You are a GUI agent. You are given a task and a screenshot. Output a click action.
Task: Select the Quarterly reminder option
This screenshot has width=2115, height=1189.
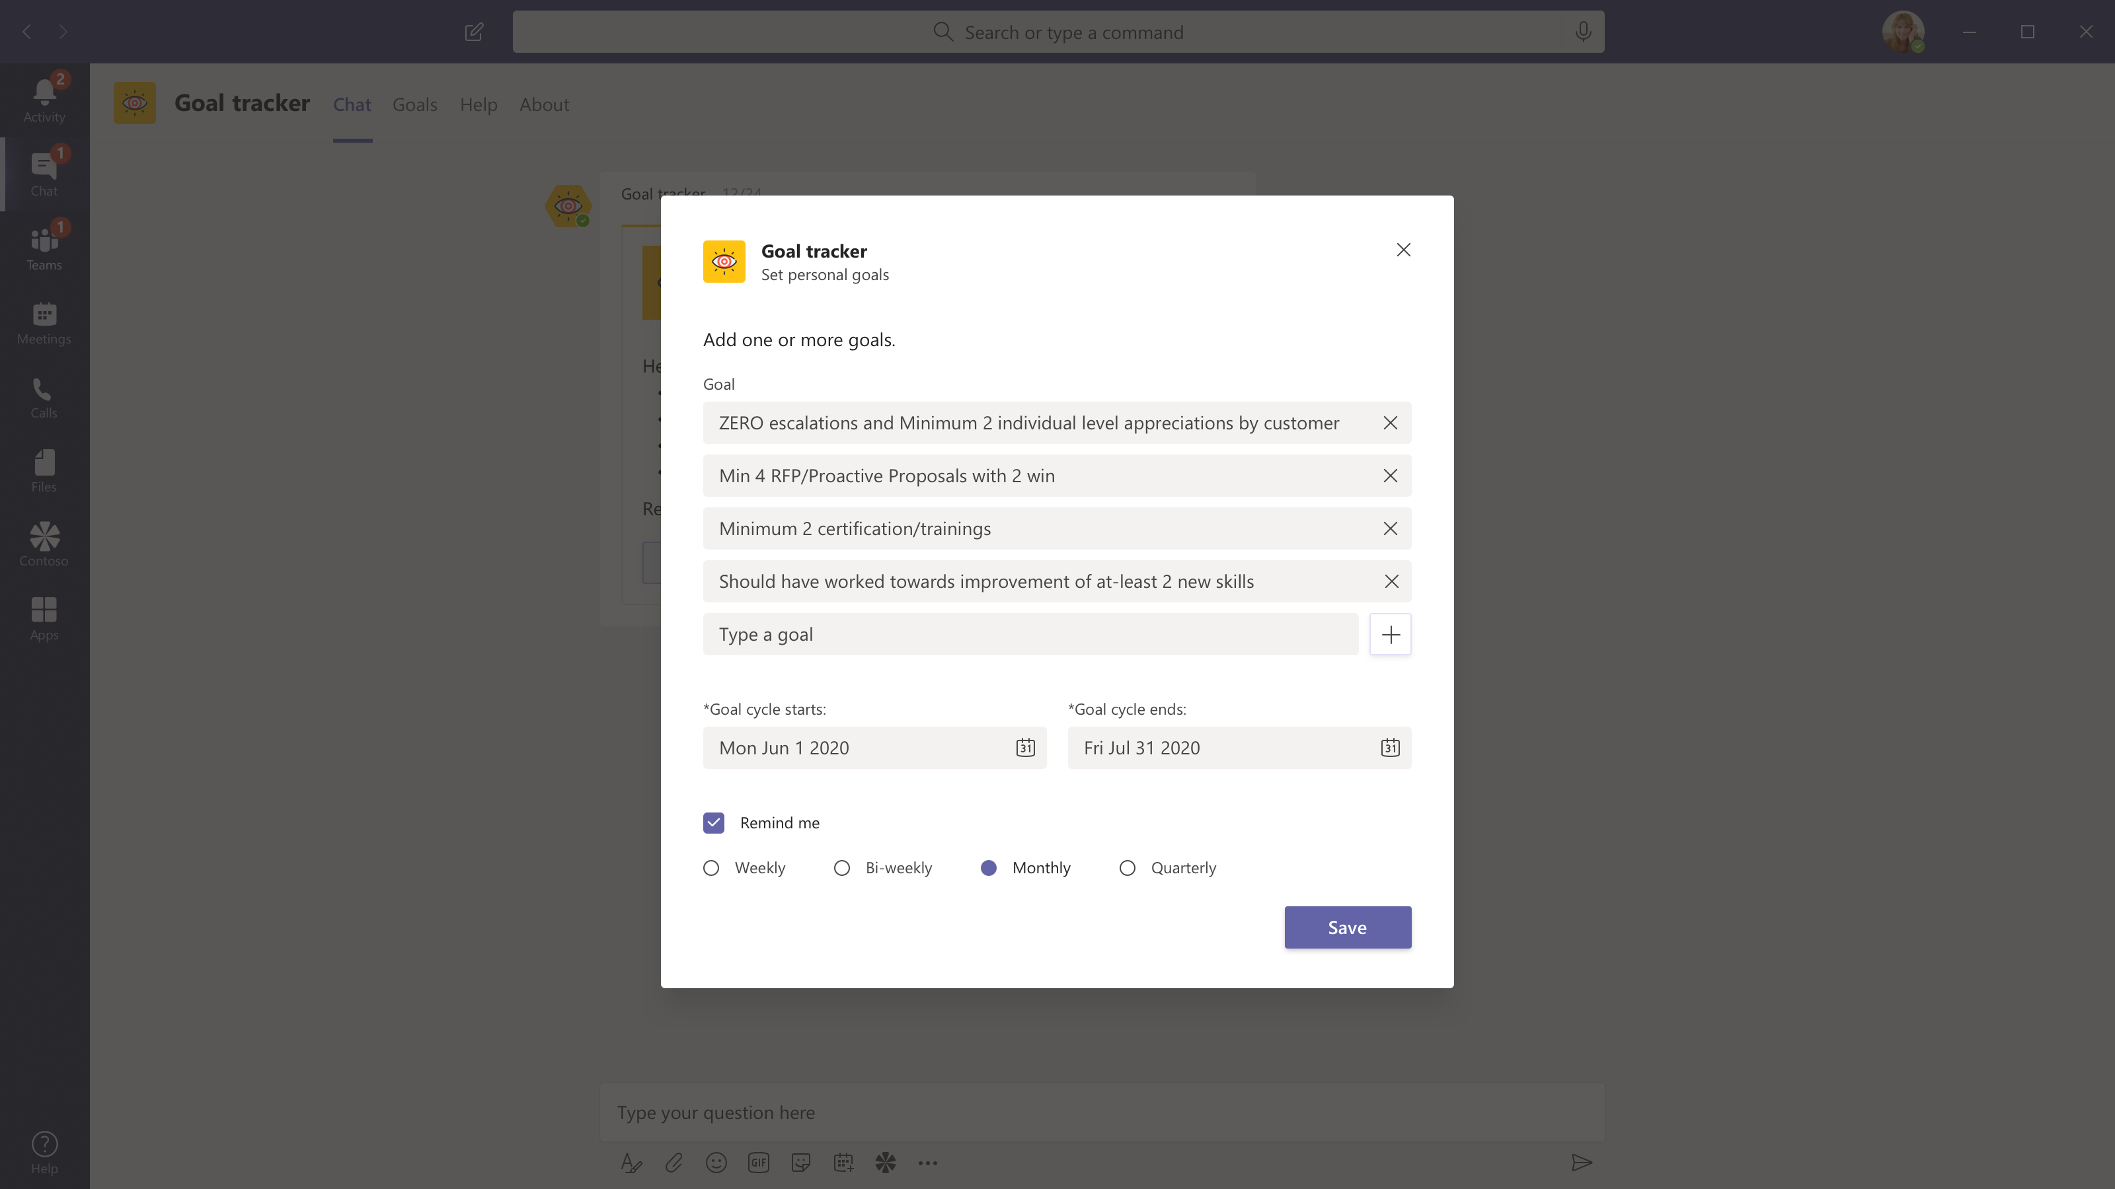[x=1128, y=868]
